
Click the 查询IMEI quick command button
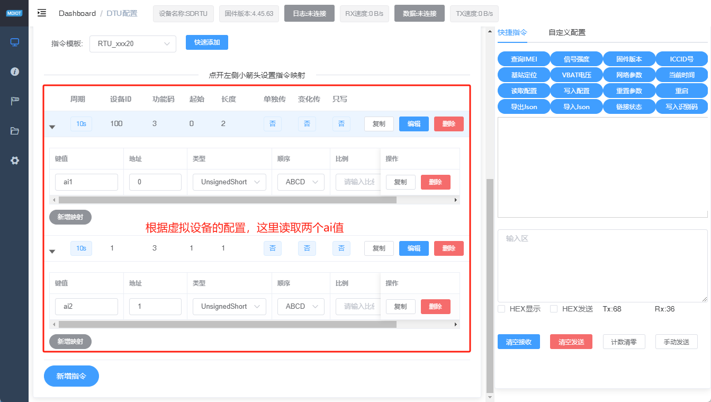click(524, 59)
